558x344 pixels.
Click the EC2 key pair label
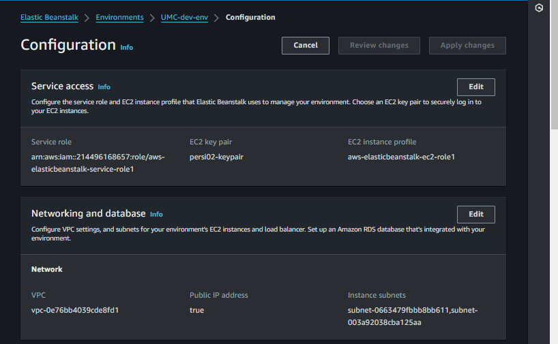pyautogui.click(x=211, y=142)
